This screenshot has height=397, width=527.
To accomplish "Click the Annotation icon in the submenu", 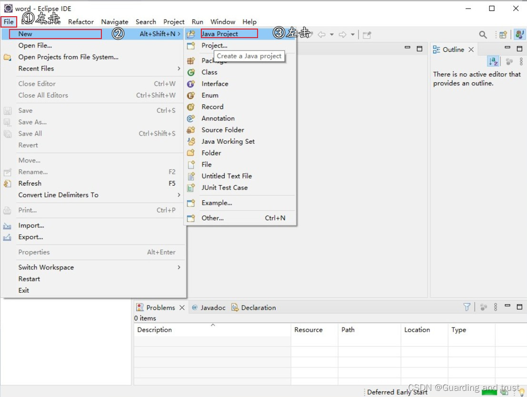I will click(191, 119).
